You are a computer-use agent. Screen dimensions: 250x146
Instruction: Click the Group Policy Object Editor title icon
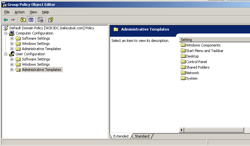tap(5, 5)
